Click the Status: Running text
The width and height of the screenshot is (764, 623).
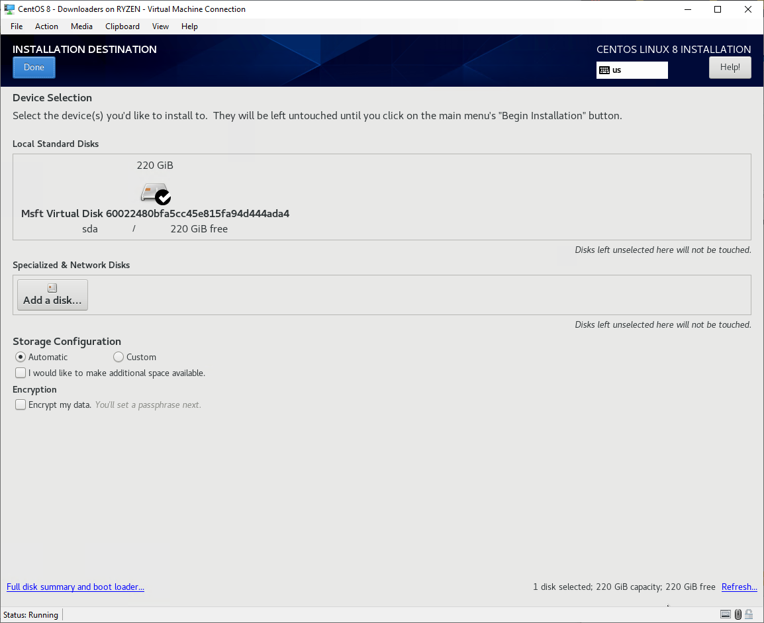pos(30,614)
